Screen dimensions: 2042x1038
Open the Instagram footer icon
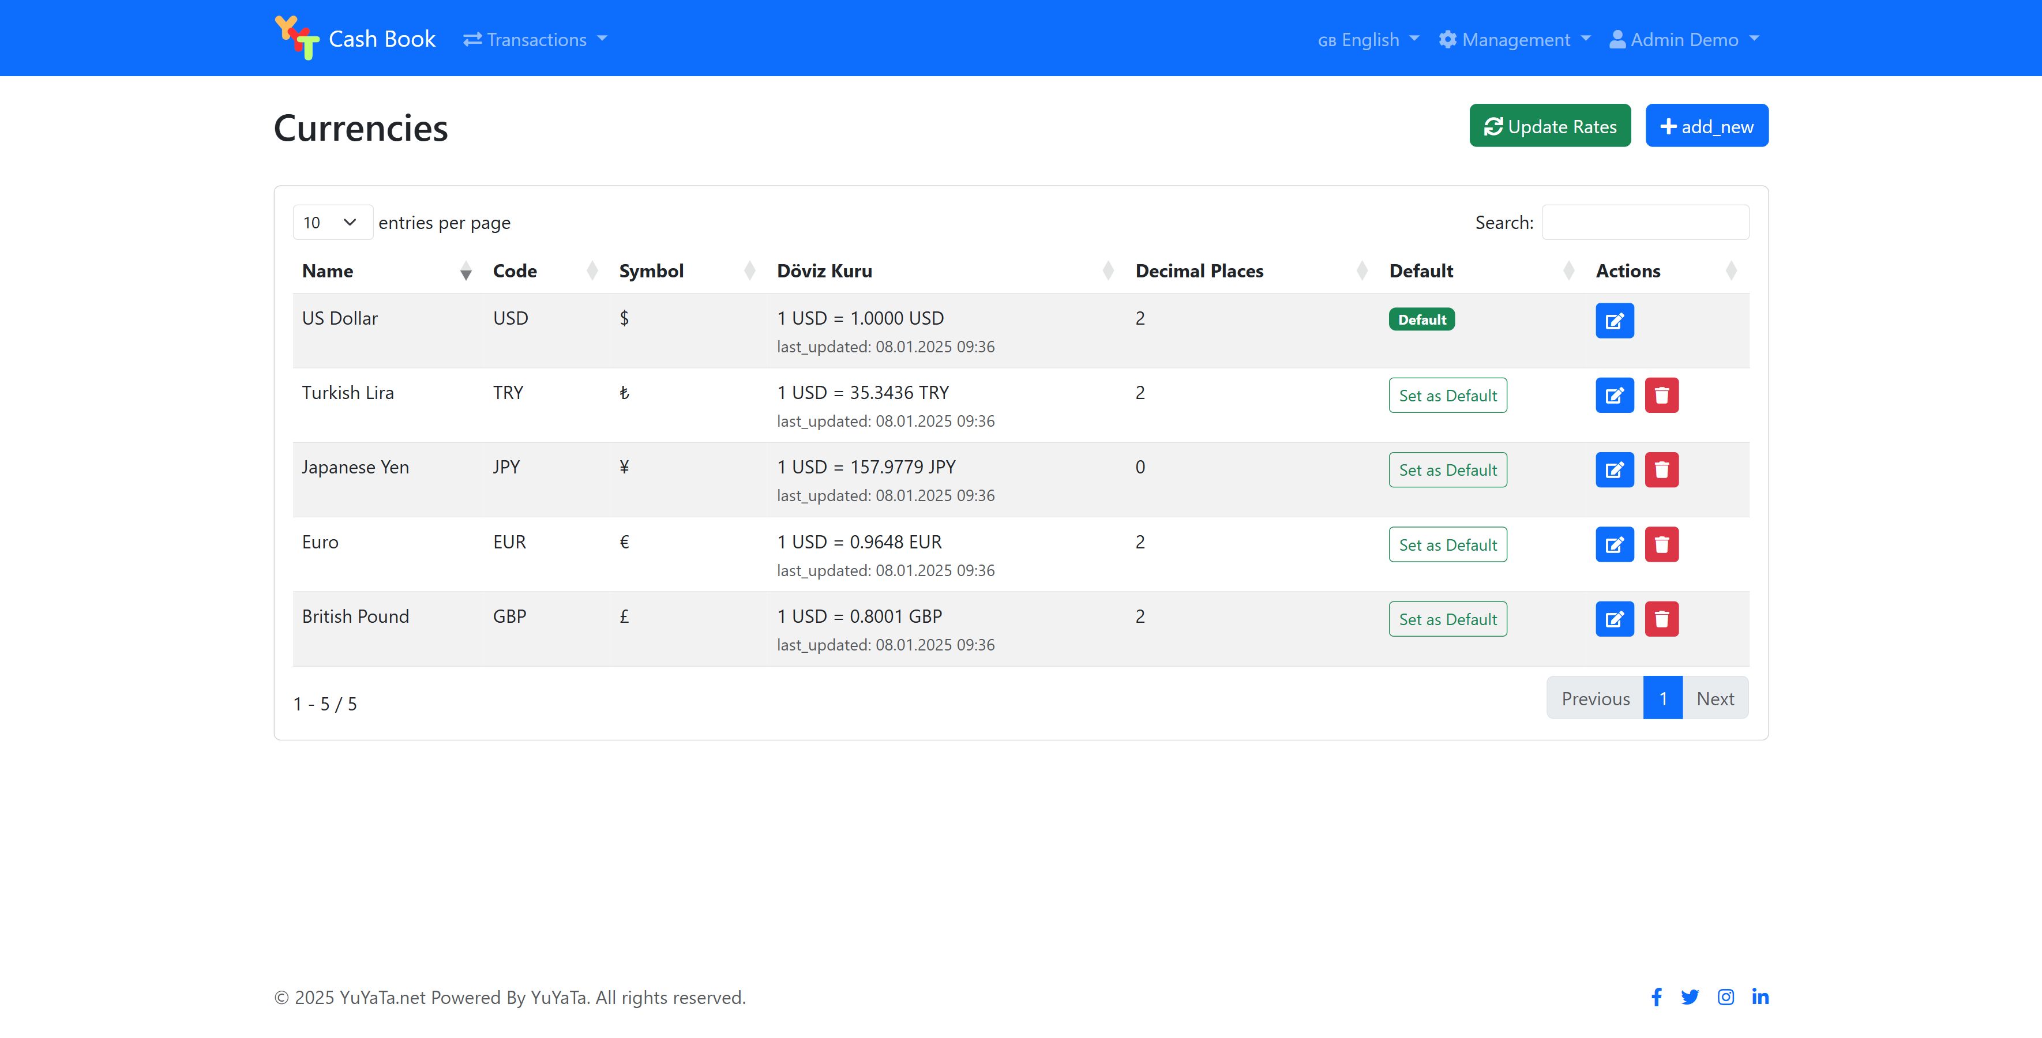pos(1725,997)
